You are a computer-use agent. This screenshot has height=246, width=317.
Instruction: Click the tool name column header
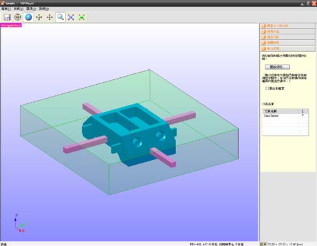[280, 111]
